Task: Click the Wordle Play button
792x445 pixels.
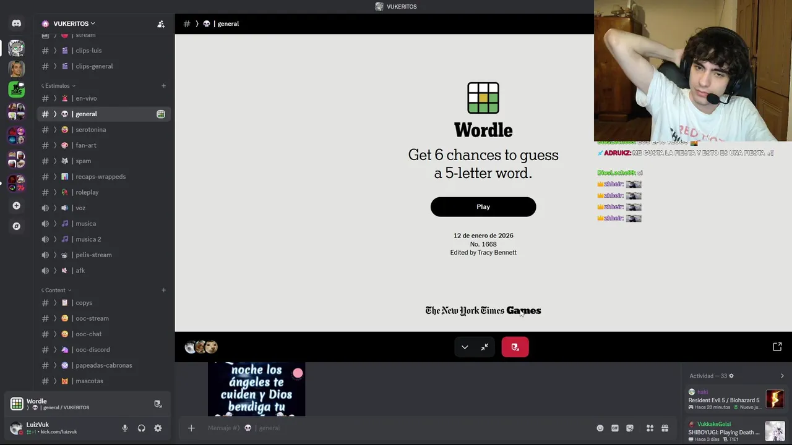Action: tap(483, 207)
